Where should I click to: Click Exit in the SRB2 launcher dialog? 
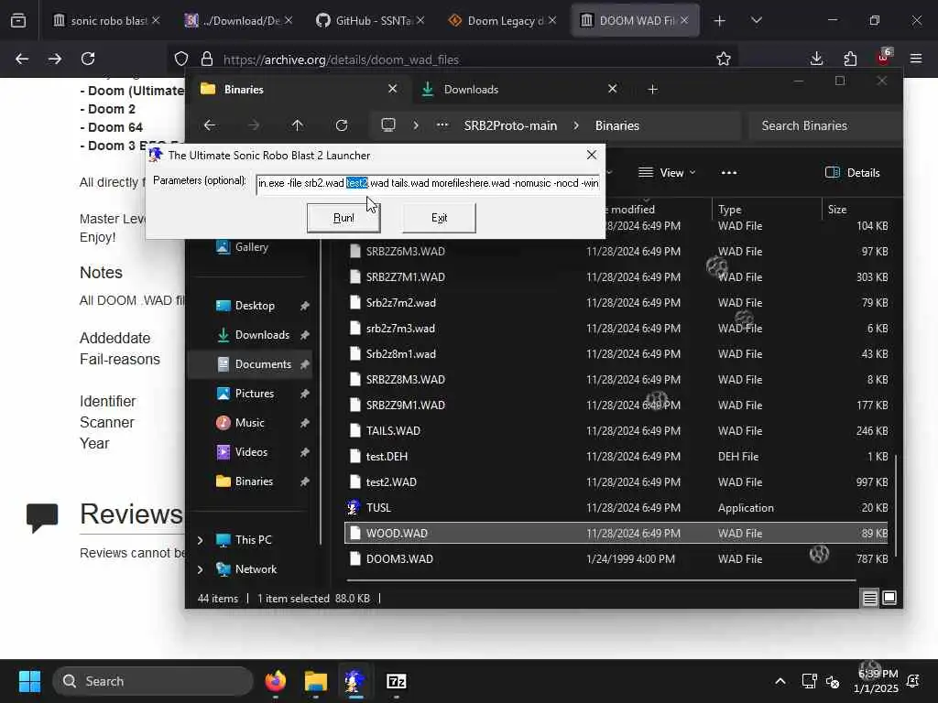pos(439,218)
